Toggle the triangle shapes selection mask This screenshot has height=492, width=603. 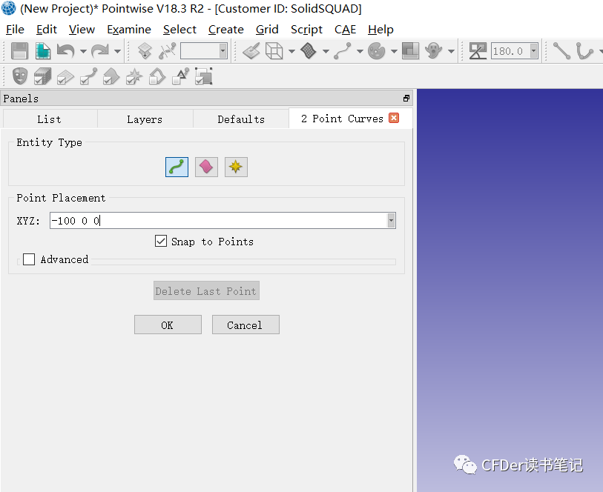click(x=180, y=76)
